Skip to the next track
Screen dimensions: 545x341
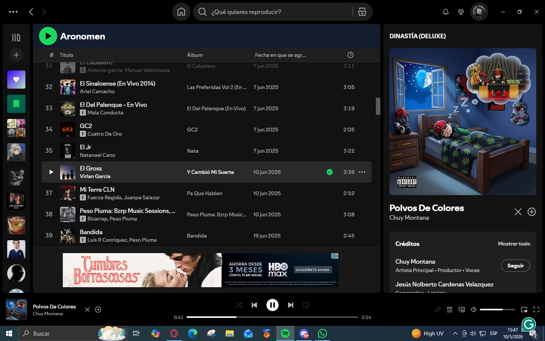[x=291, y=305]
